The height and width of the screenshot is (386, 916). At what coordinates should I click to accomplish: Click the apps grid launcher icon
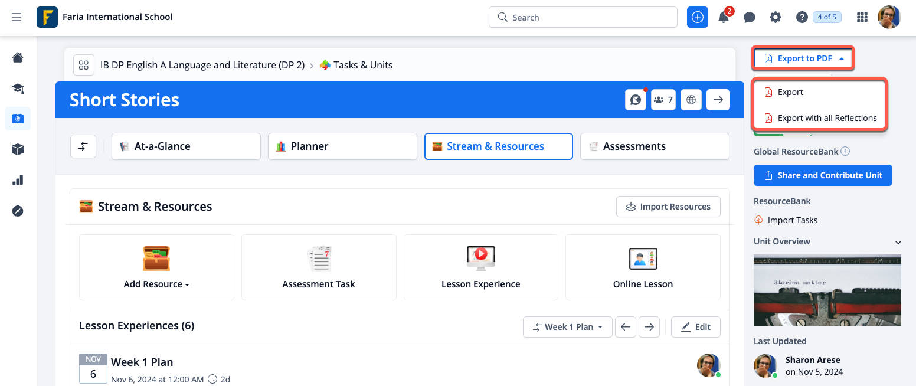(x=862, y=18)
